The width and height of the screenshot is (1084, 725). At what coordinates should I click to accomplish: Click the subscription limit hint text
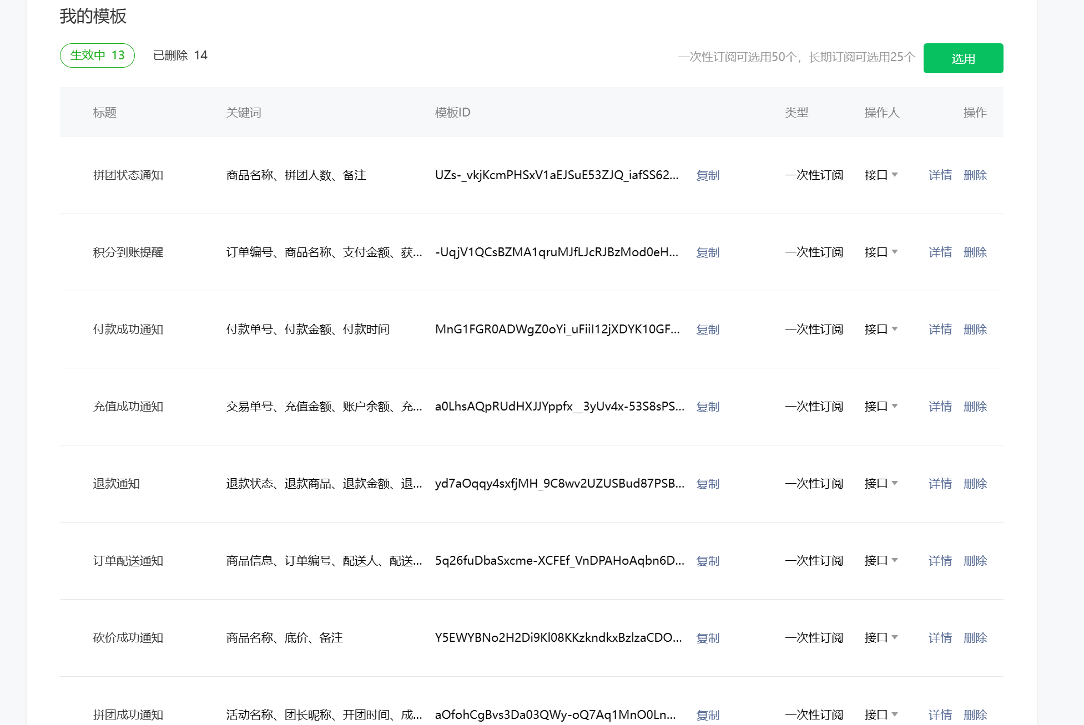[x=796, y=57]
